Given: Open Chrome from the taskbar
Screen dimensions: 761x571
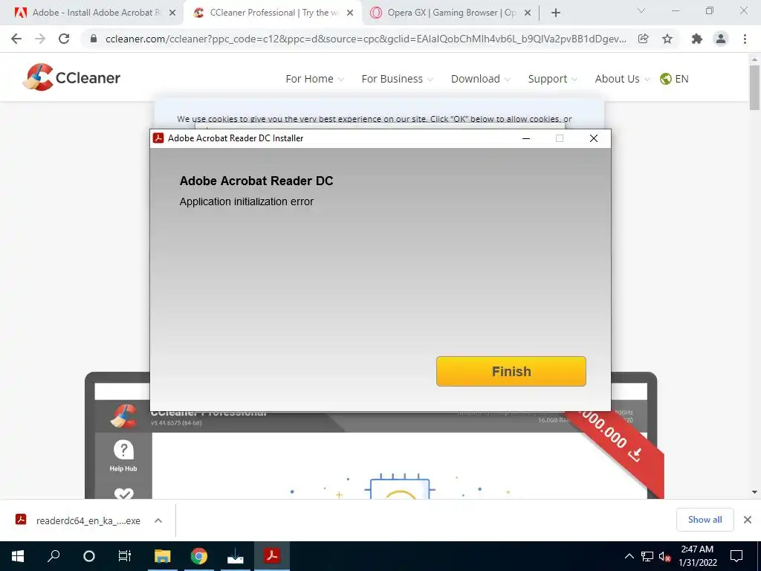Looking at the screenshot, I should tap(199, 556).
